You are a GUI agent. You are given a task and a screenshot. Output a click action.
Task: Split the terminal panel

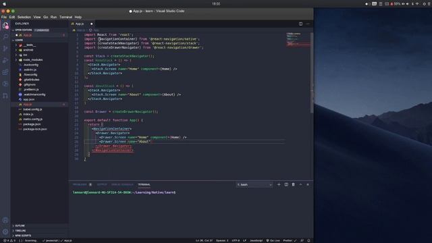(286, 184)
